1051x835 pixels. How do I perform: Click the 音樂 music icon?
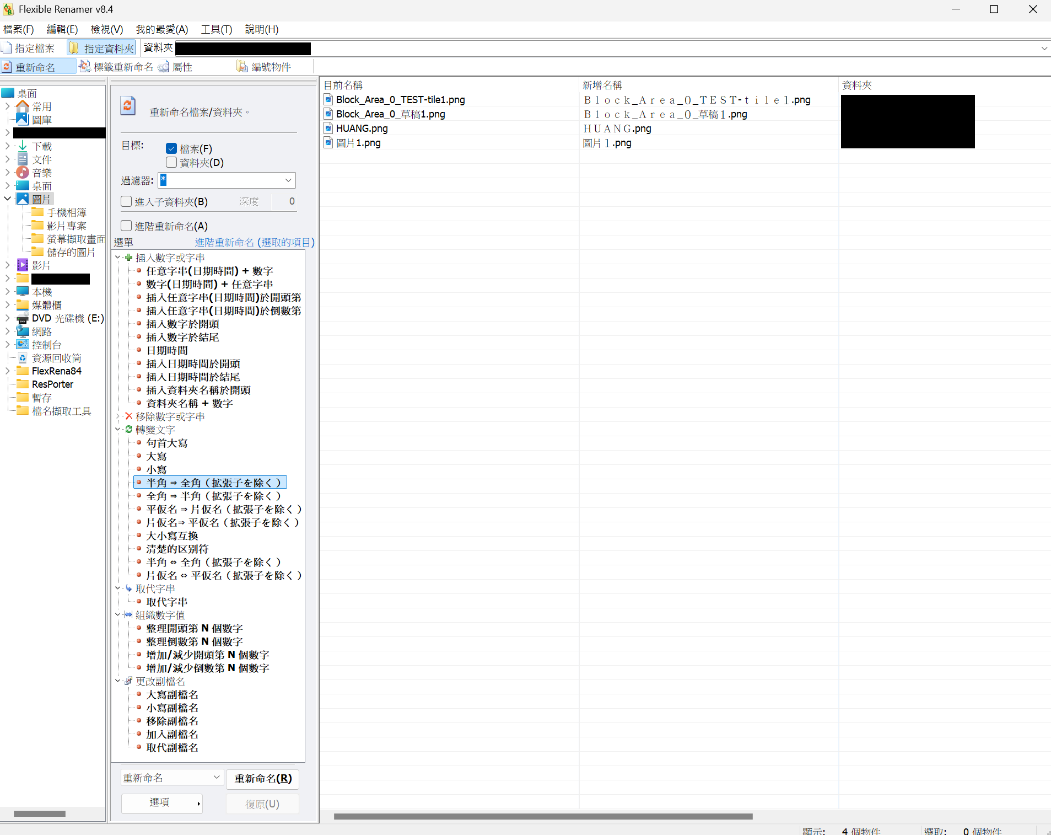(x=23, y=172)
